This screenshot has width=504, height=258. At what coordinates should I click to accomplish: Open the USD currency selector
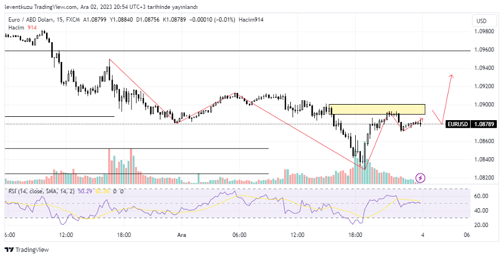coord(480,21)
